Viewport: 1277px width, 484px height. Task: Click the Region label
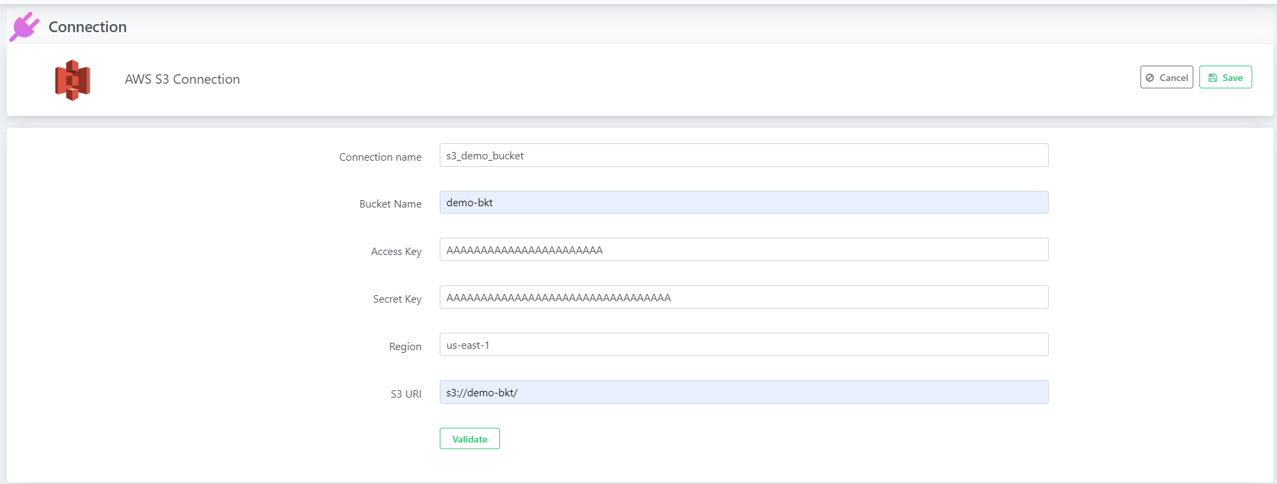(x=405, y=346)
